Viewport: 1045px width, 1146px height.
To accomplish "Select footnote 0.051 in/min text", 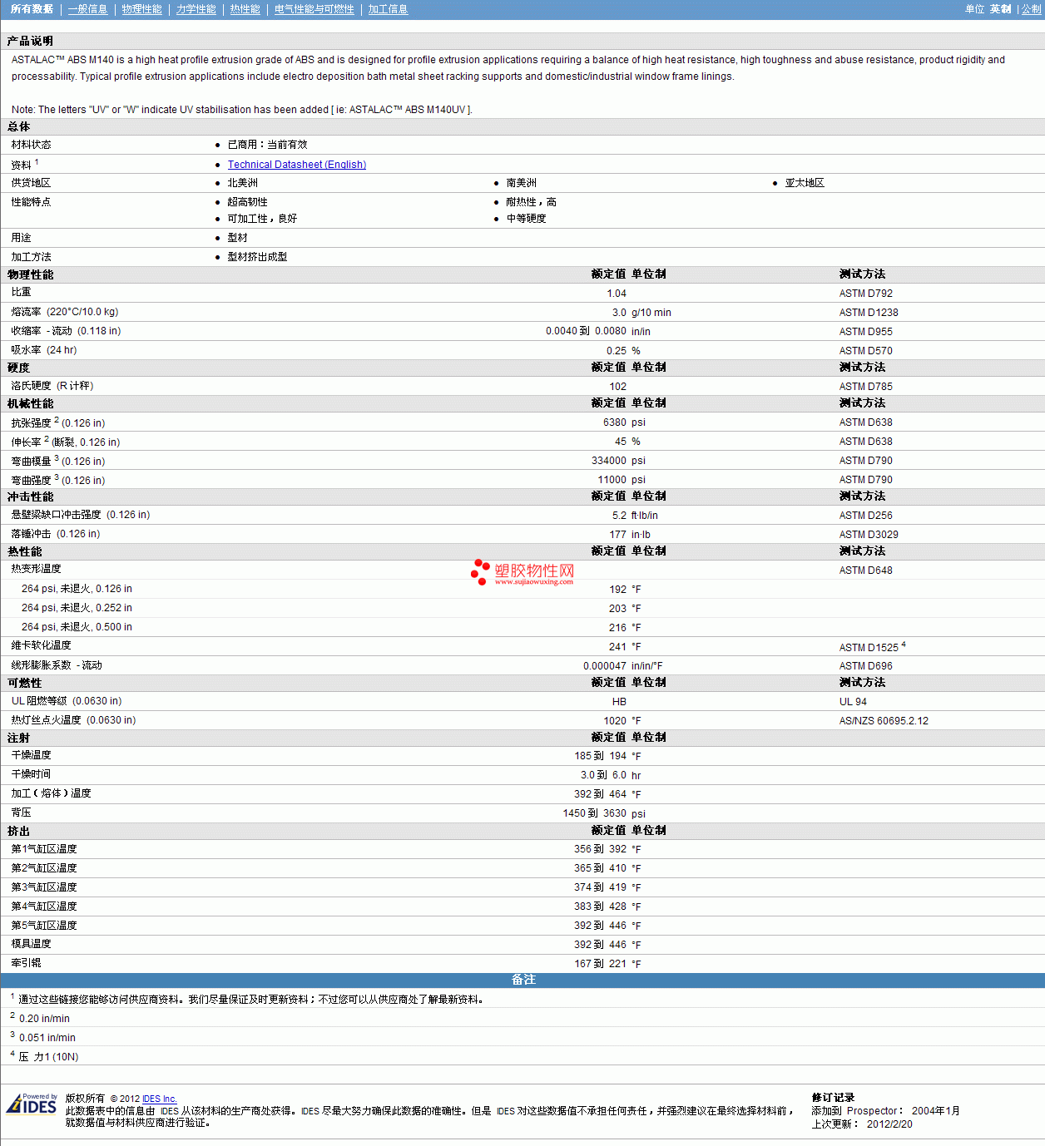I will 47,1038.
